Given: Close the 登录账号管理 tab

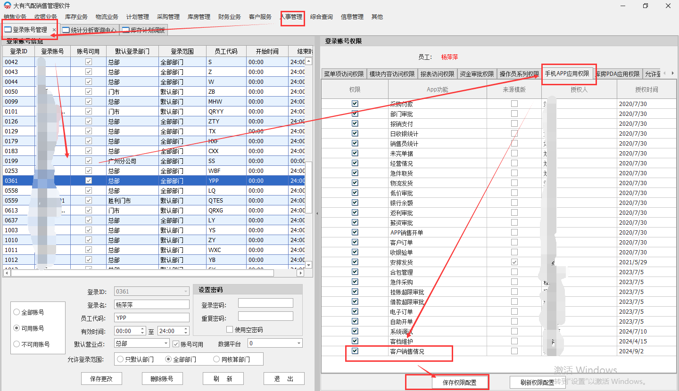Looking at the screenshot, I should (54, 30).
